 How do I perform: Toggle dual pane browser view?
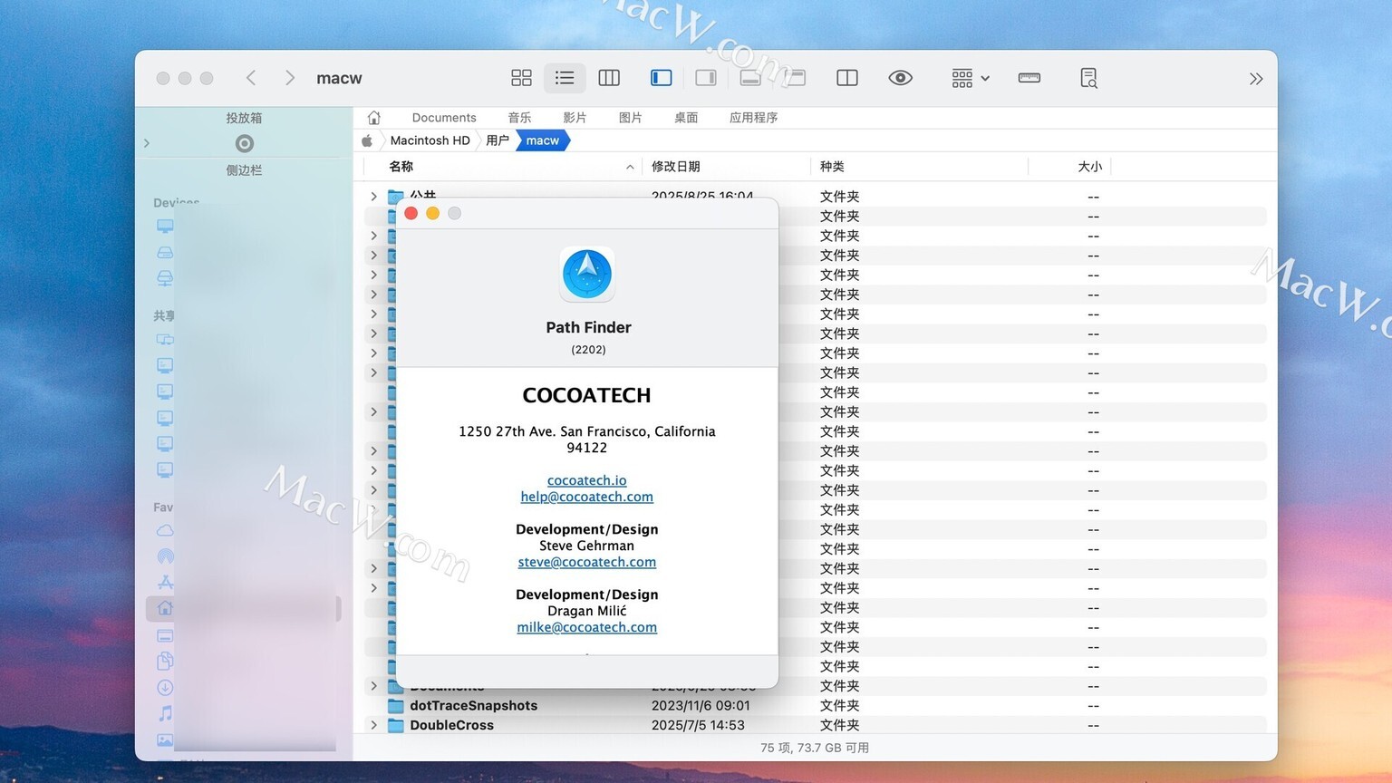pyautogui.click(x=847, y=78)
